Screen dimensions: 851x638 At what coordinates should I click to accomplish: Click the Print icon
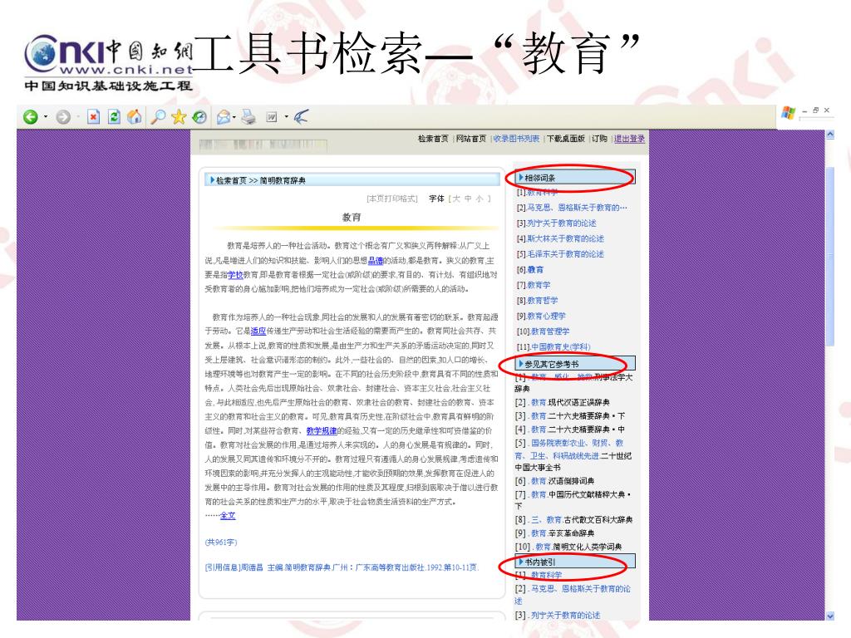pos(248,116)
